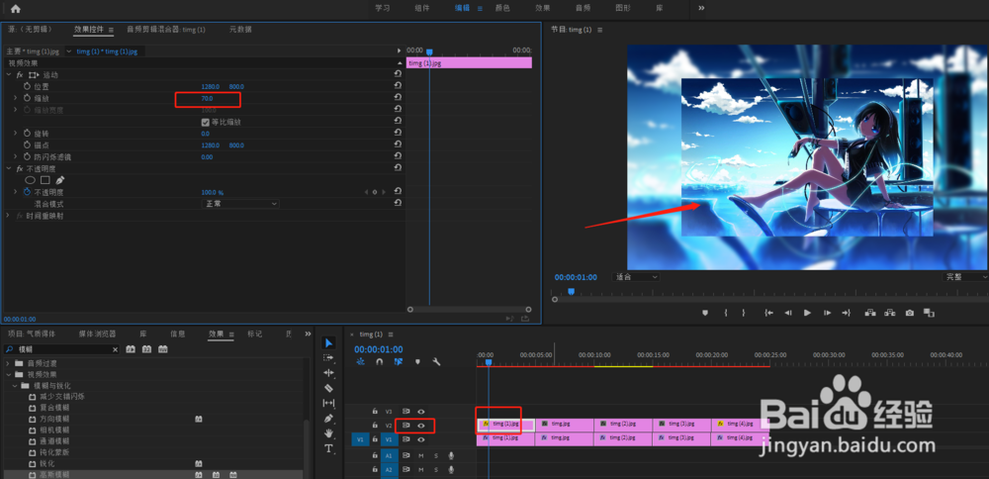Select the Track Select Forward tool
The image size is (989, 479).
(328, 358)
